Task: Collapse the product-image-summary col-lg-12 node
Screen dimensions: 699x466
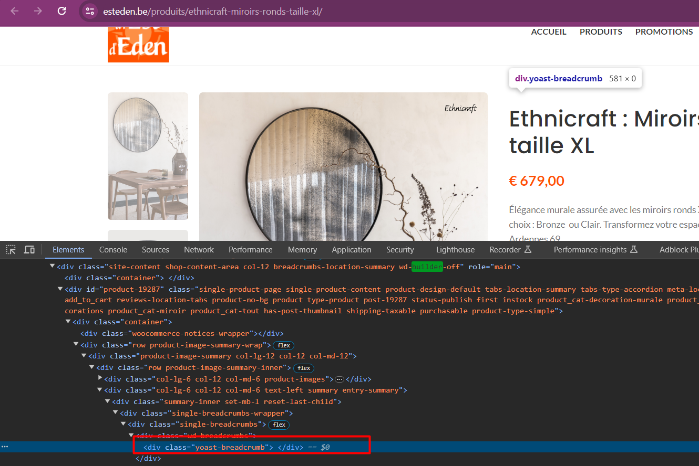Action: (84, 356)
